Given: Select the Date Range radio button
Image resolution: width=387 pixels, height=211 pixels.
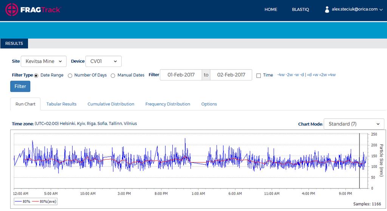Looking at the screenshot, I should (36, 76).
